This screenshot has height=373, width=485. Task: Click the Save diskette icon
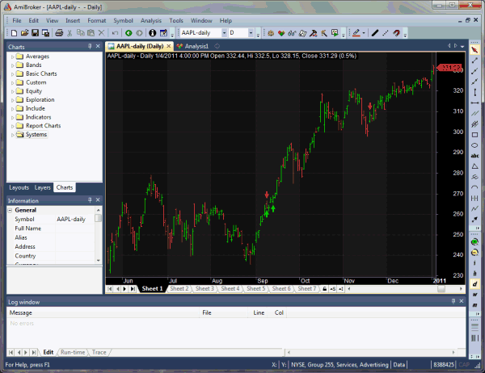coord(35,33)
